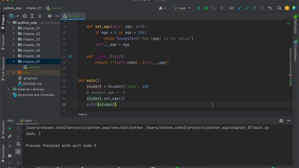Hide the Project panel with minus icon

pyautogui.click(x=57, y=16)
